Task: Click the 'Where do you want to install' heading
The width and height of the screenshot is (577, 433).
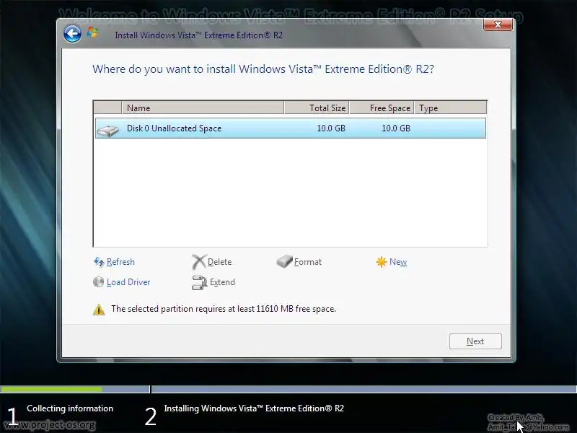Action: tap(263, 69)
